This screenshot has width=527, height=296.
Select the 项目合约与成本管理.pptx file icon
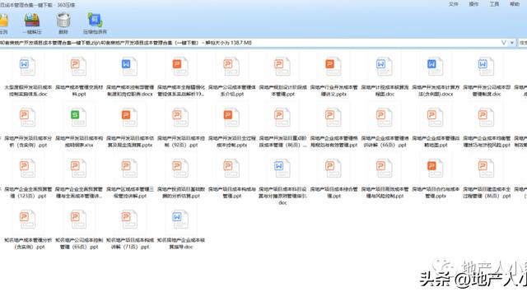pyautogui.click(x=436, y=169)
